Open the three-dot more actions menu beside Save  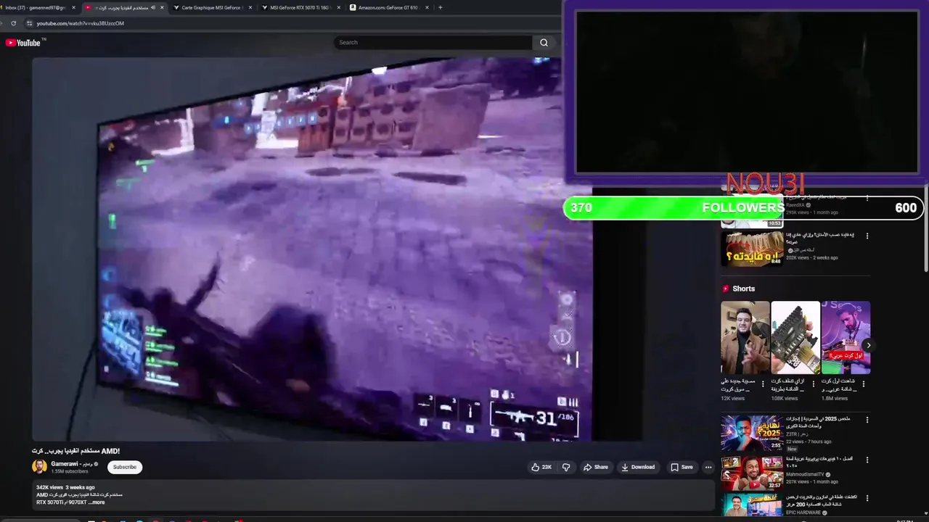(708, 467)
